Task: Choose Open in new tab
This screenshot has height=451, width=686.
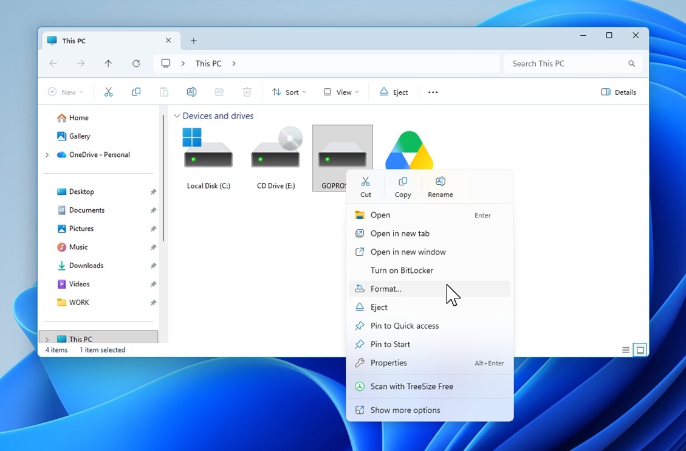Action: pyautogui.click(x=430, y=233)
